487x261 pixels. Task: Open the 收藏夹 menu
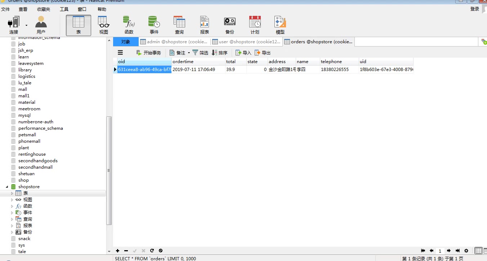(x=44, y=9)
